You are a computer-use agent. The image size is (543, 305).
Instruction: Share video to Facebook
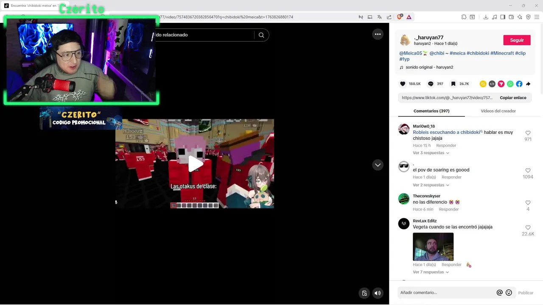[519, 84]
